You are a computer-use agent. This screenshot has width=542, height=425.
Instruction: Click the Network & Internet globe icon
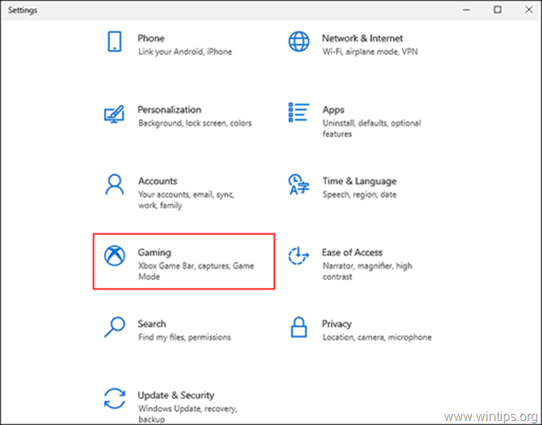tap(299, 41)
